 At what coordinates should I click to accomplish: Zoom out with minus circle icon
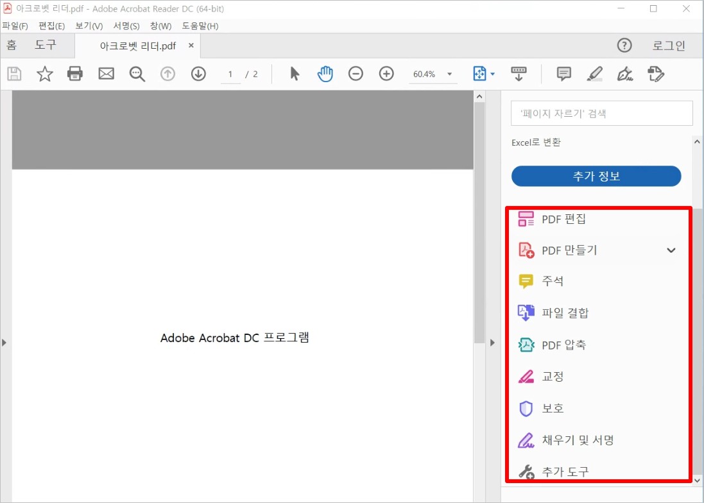tap(356, 74)
